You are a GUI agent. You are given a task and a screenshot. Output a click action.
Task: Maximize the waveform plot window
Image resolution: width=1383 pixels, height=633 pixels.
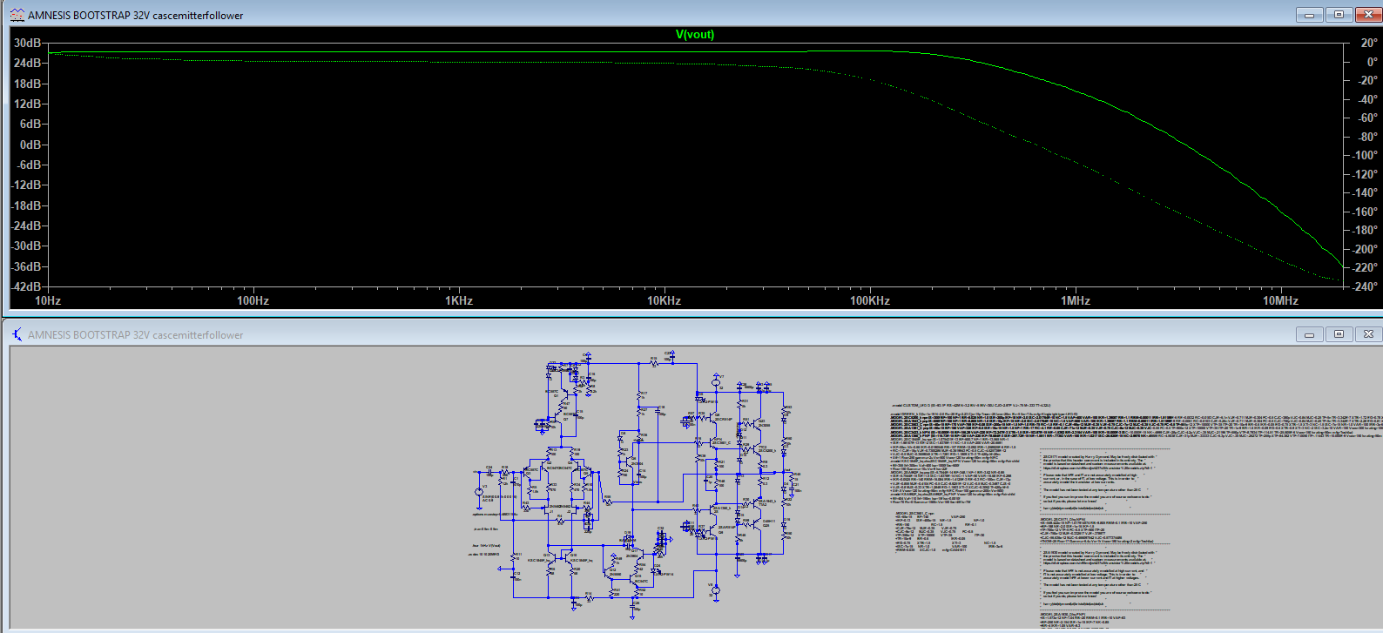coord(1339,15)
